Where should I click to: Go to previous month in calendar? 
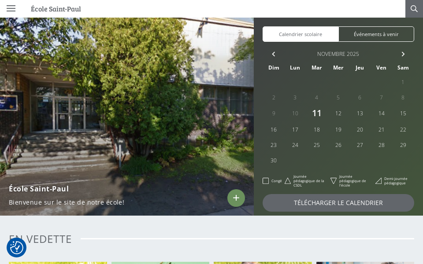[x=274, y=54]
